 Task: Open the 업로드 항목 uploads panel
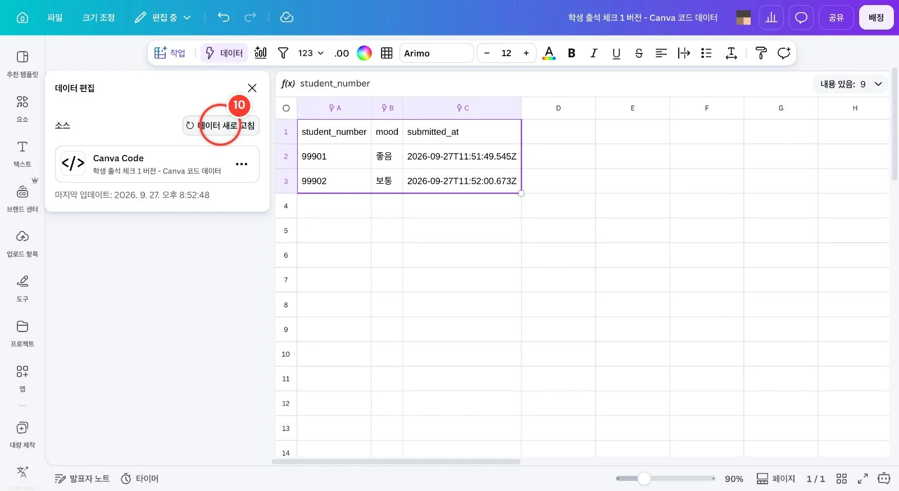[x=22, y=243]
